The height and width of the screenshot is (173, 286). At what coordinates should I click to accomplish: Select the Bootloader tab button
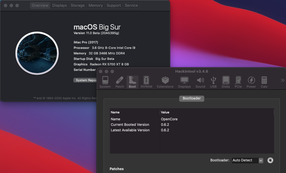pyautogui.click(x=191, y=98)
